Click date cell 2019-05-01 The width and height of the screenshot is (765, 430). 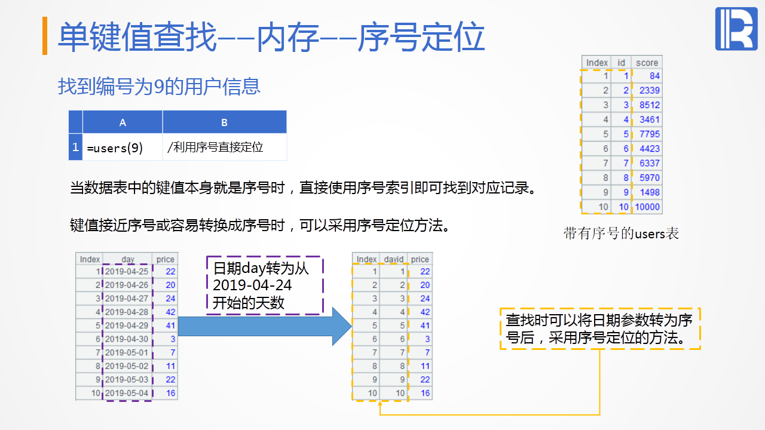click(127, 352)
